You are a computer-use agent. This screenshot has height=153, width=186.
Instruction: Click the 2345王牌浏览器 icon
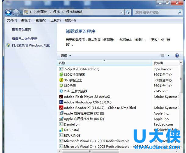point(61,91)
